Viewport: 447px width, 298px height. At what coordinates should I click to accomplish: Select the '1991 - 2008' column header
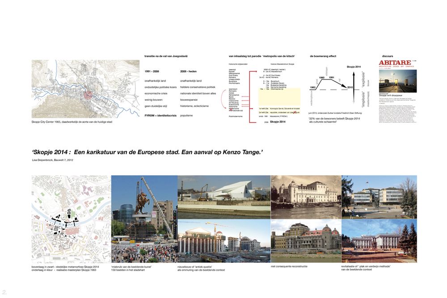(x=152, y=71)
